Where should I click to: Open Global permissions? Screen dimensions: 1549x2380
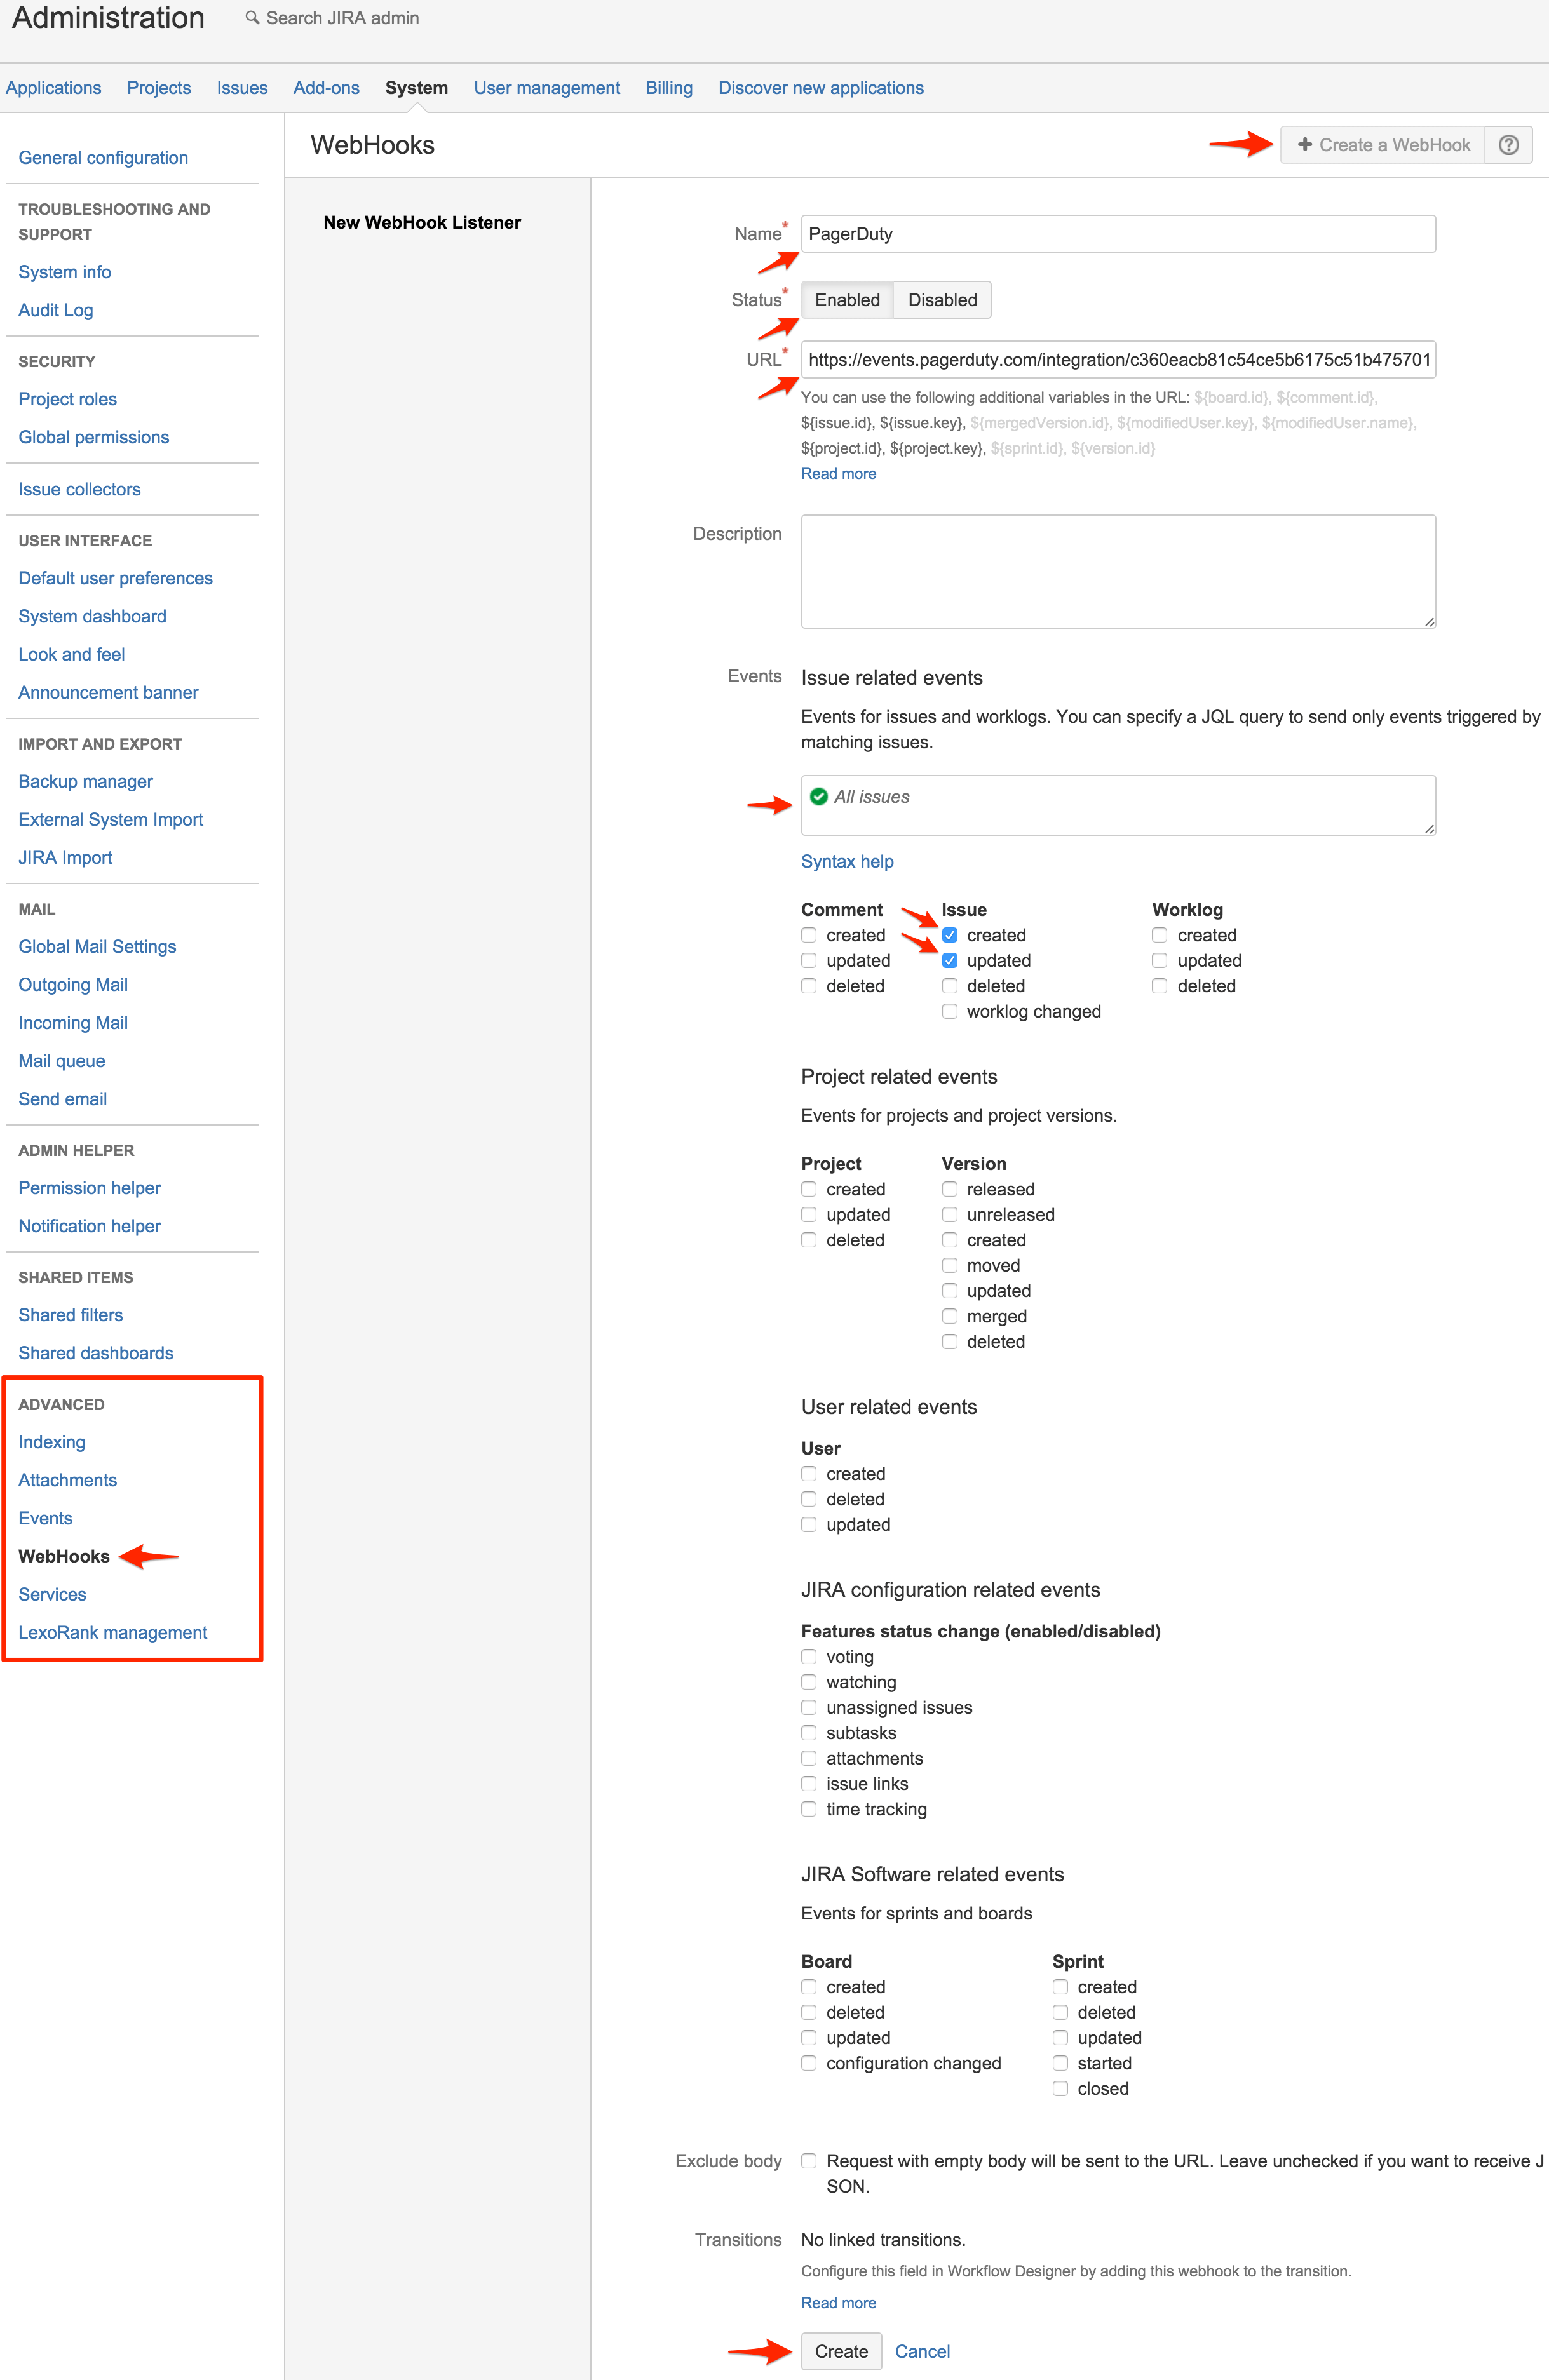(94, 437)
